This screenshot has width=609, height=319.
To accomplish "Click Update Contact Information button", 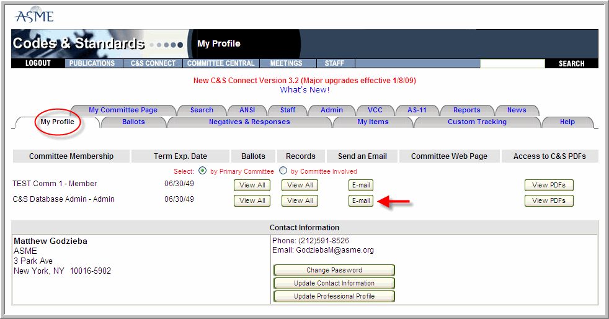I will point(334,283).
